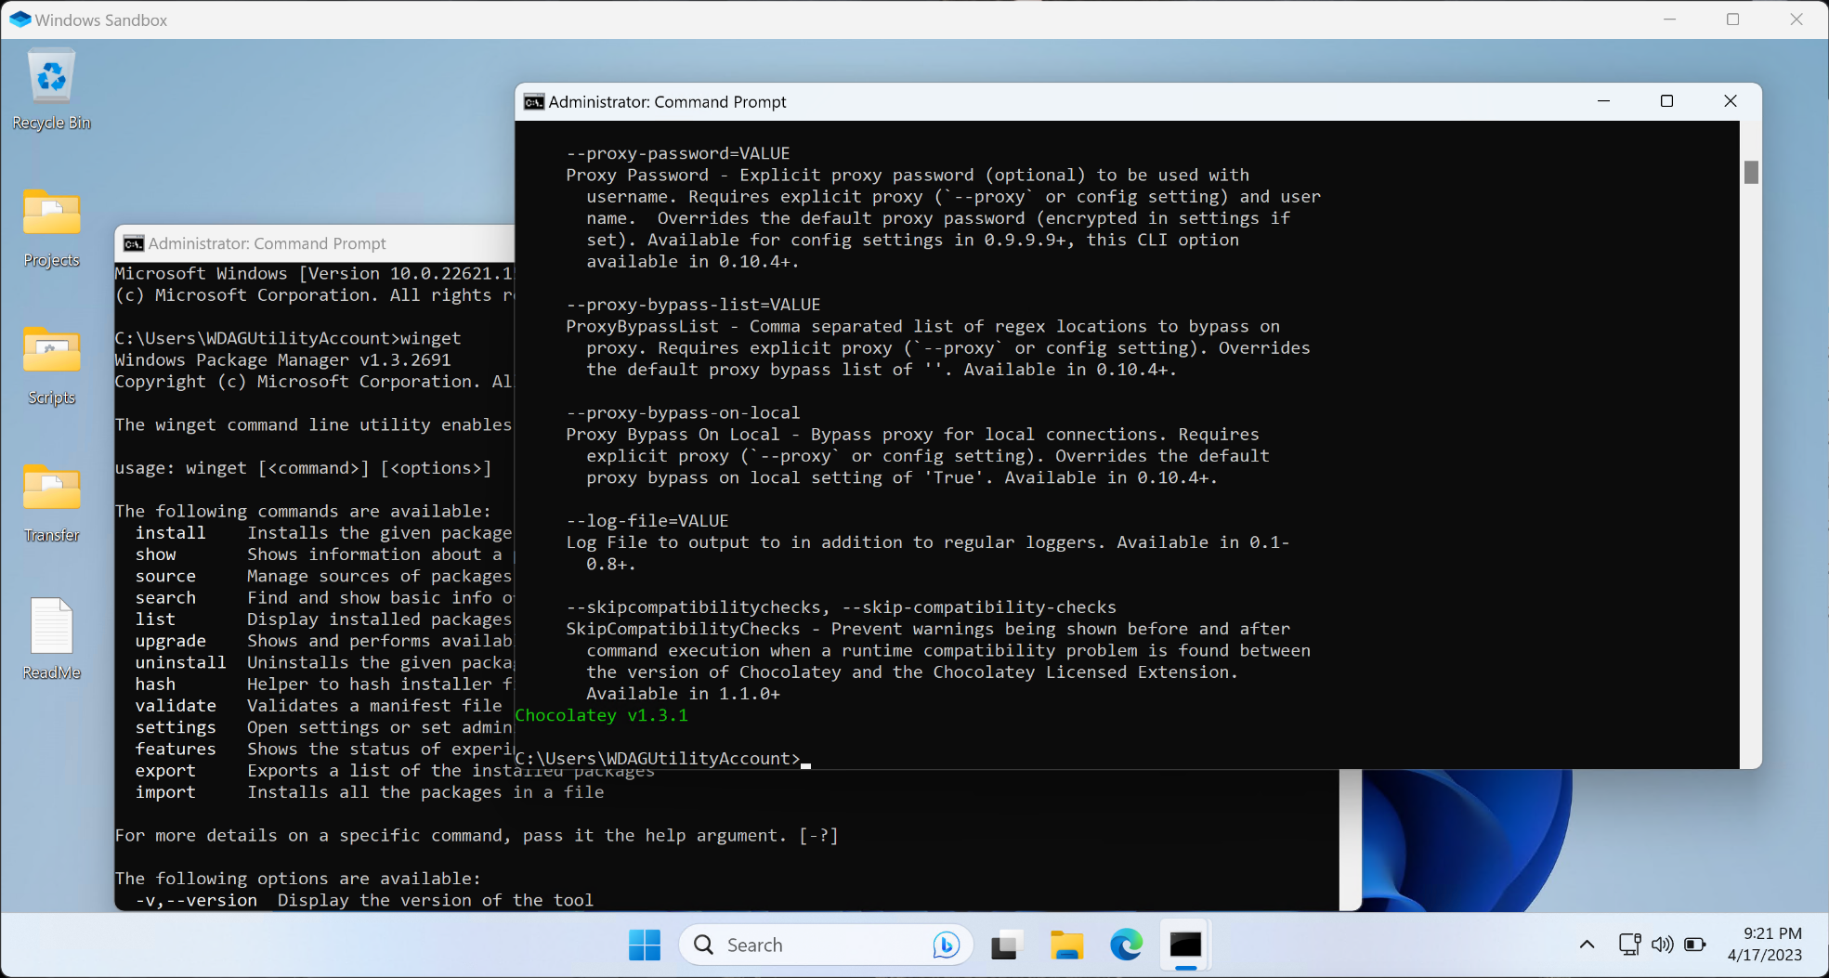Click 'uninstall' command in background window
The width and height of the screenshot is (1829, 978).
(x=180, y=663)
